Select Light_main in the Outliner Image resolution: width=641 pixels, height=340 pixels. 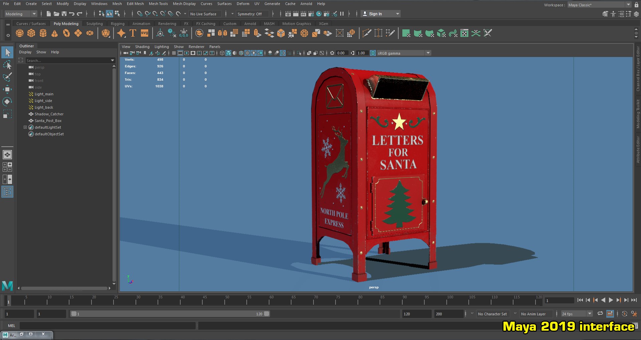(44, 94)
